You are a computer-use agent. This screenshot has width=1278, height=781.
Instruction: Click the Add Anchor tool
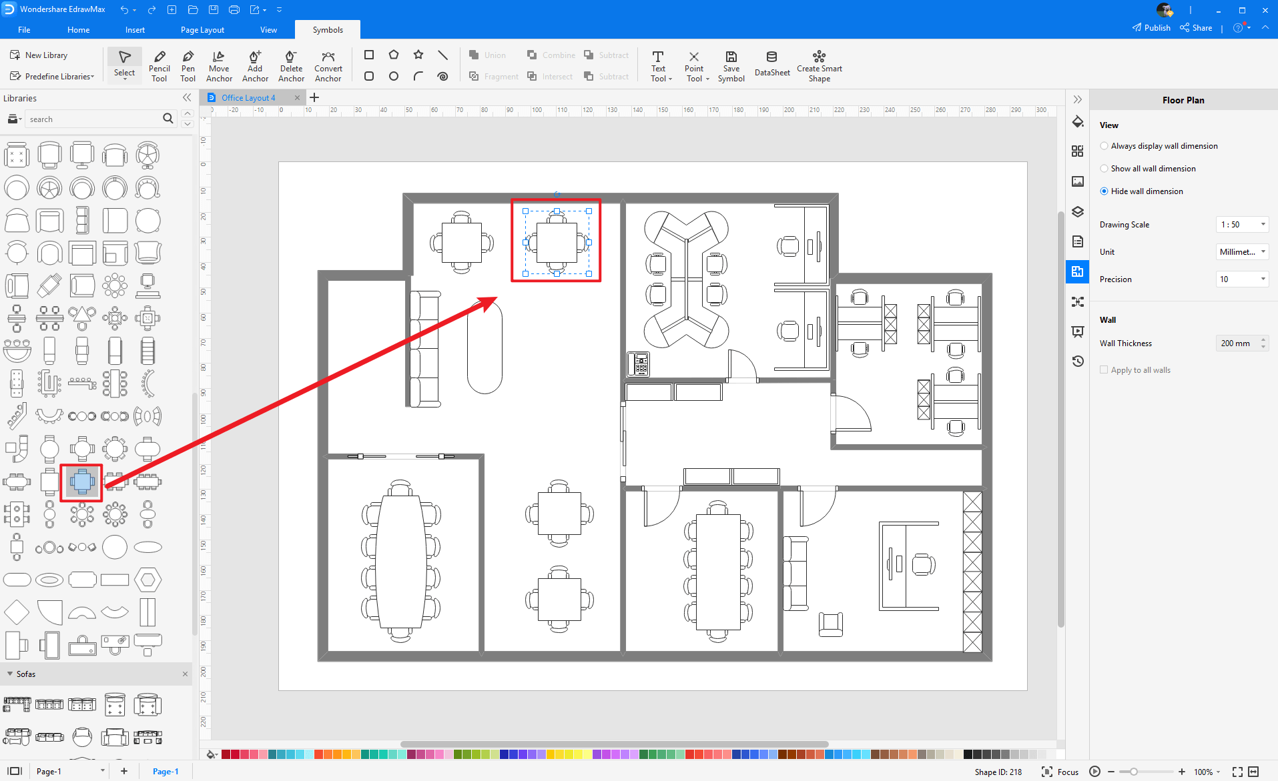tap(255, 66)
